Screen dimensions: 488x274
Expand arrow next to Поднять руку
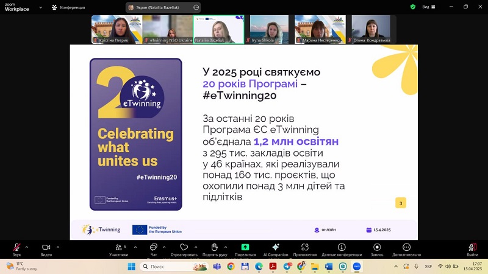point(226,247)
